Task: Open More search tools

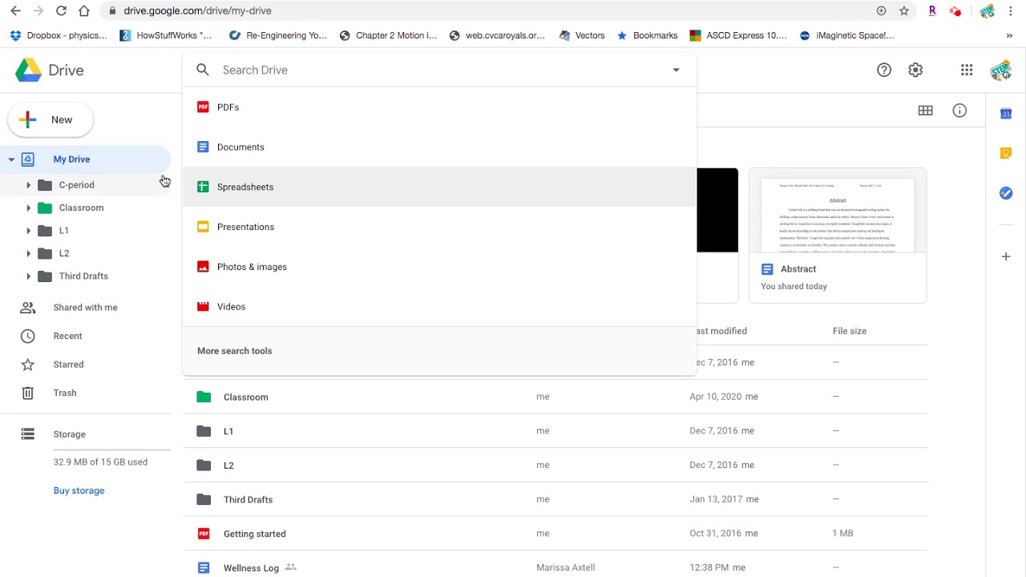Action: (x=235, y=351)
